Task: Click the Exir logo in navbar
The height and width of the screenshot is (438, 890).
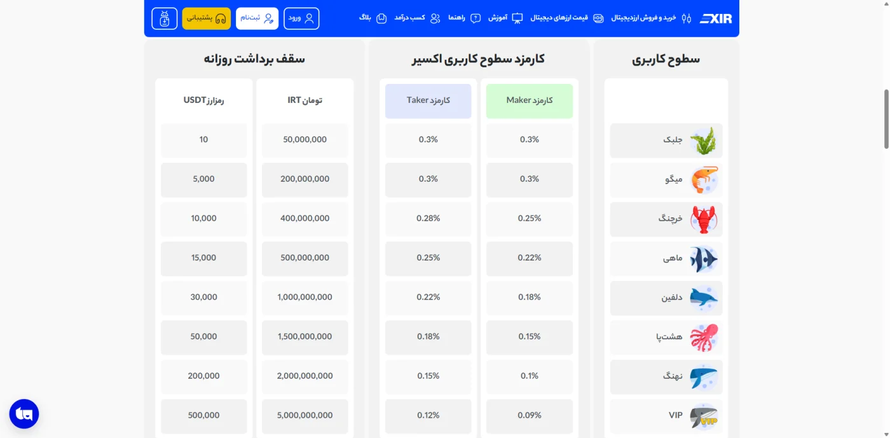Action: 716,18
